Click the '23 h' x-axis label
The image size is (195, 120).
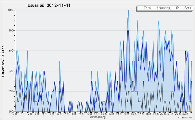click(x=185, y=114)
